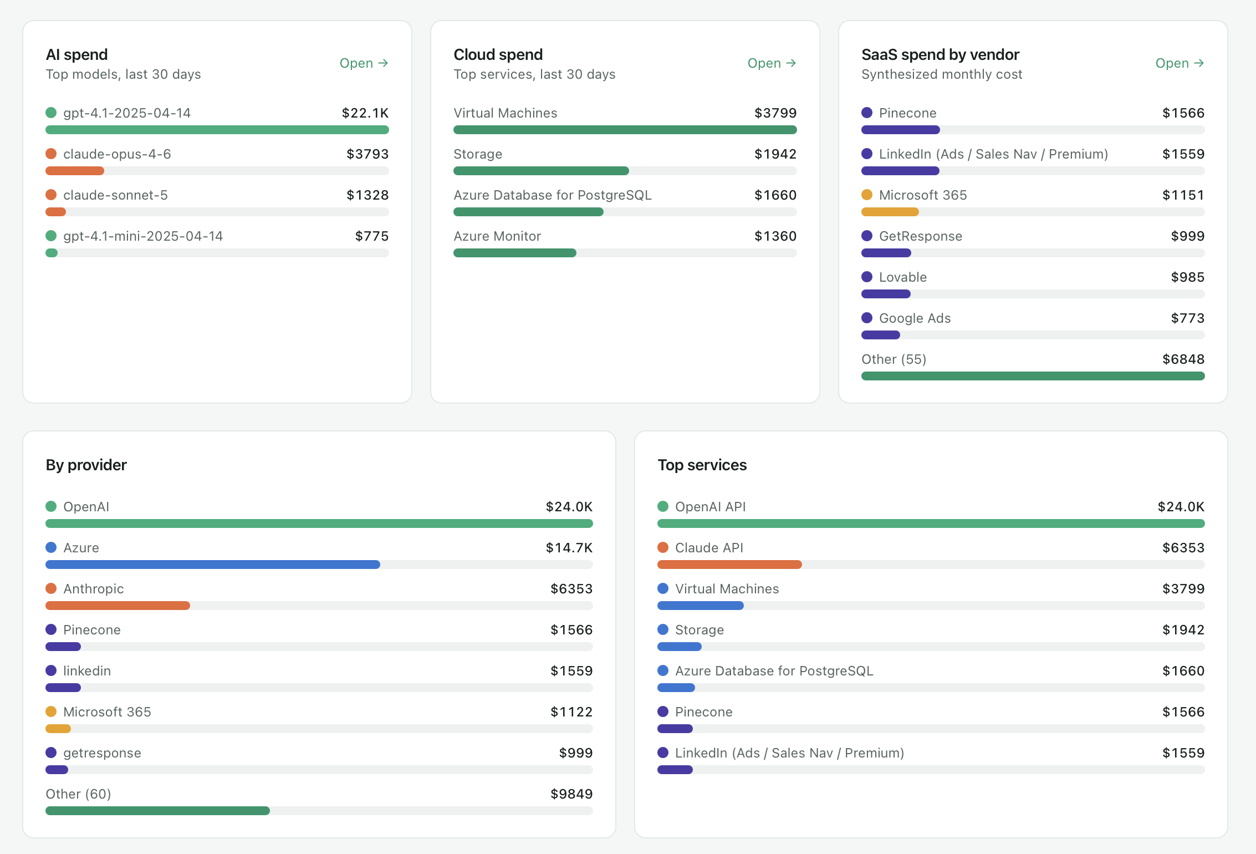The width and height of the screenshot is (1256, 854).
Task: Click the blue dot beside Azure provider
Action: coord(51,547)
